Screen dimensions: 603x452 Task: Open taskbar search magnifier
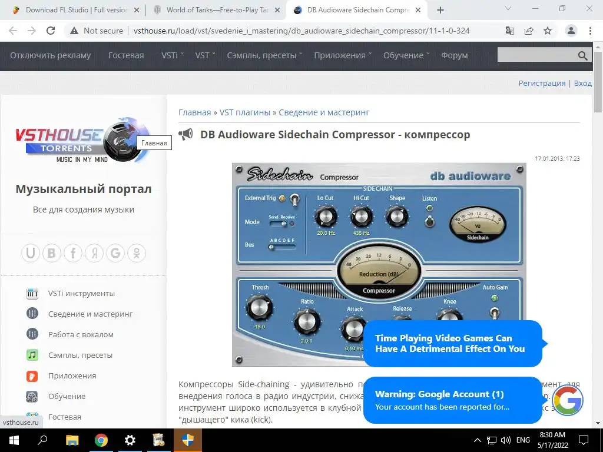42,440
